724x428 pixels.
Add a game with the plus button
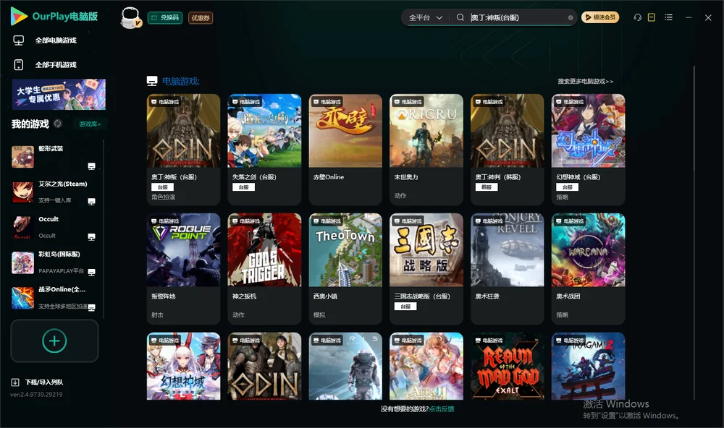(54, 341)
